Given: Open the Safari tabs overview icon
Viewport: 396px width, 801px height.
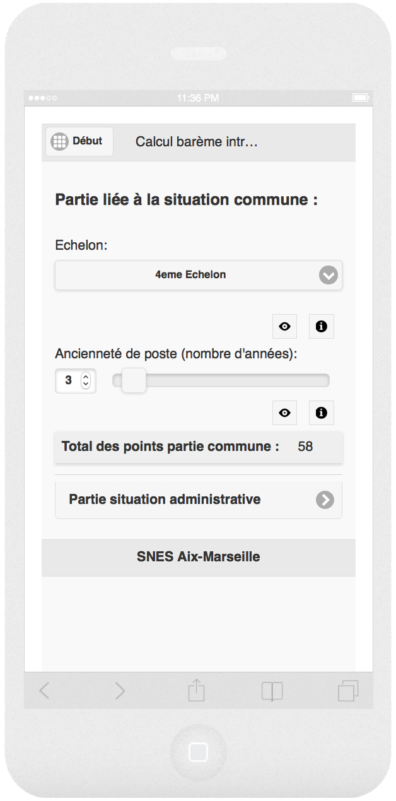Looking at the screenshot, I should (348, 691).
